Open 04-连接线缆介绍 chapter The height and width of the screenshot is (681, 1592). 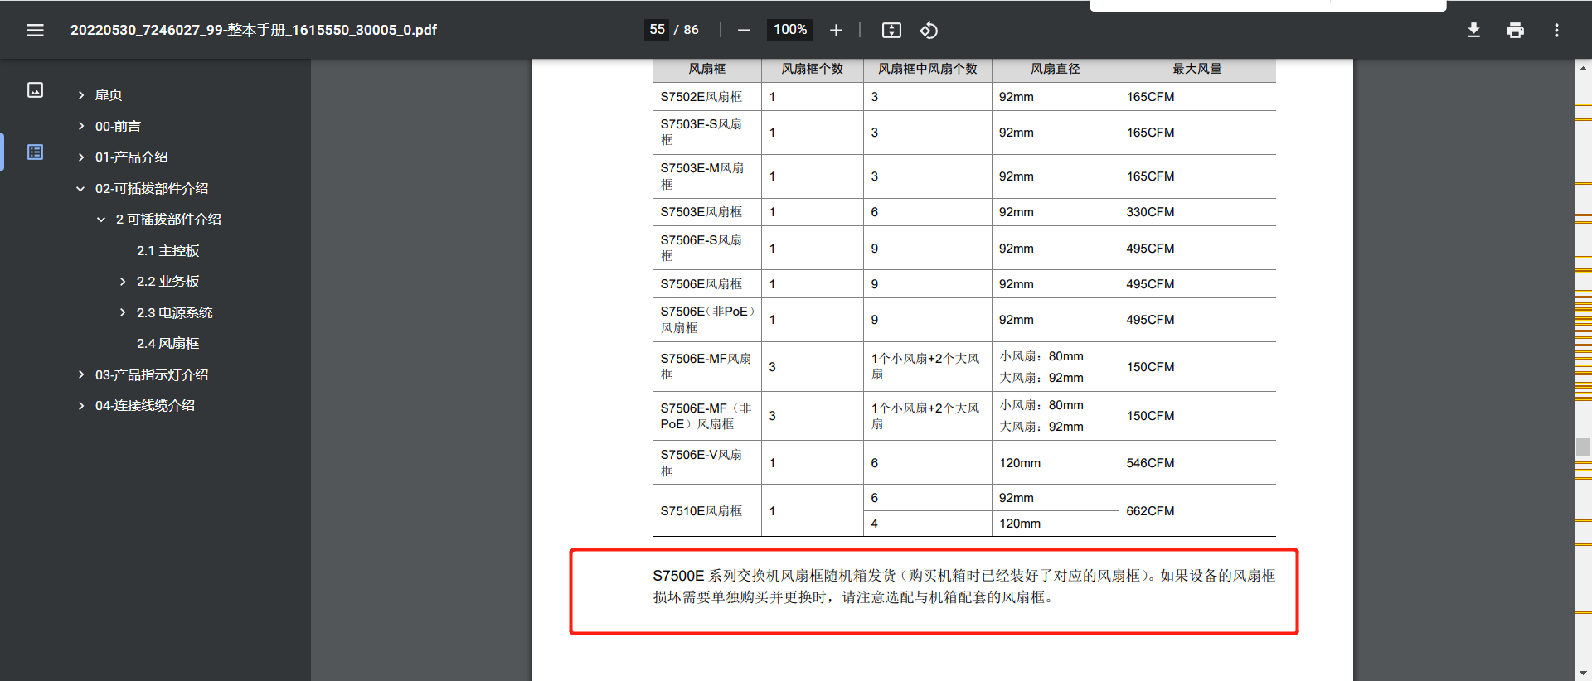[x=145, y=406]
